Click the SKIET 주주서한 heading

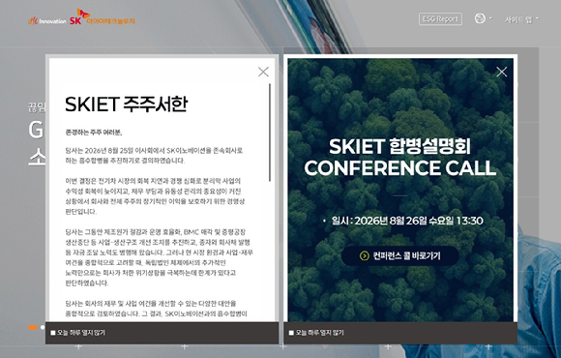pyautogui.click(x=127, y=104)
